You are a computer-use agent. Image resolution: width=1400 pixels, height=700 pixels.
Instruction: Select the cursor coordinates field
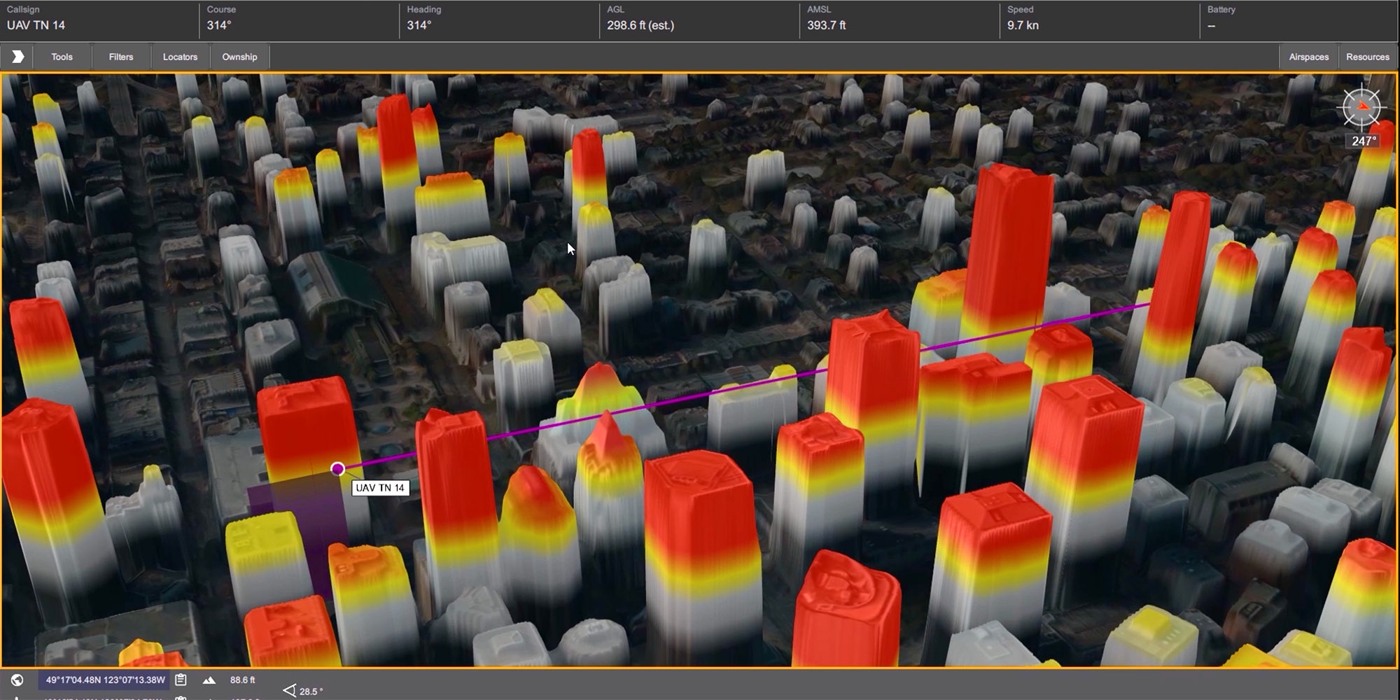pos(105,680)
